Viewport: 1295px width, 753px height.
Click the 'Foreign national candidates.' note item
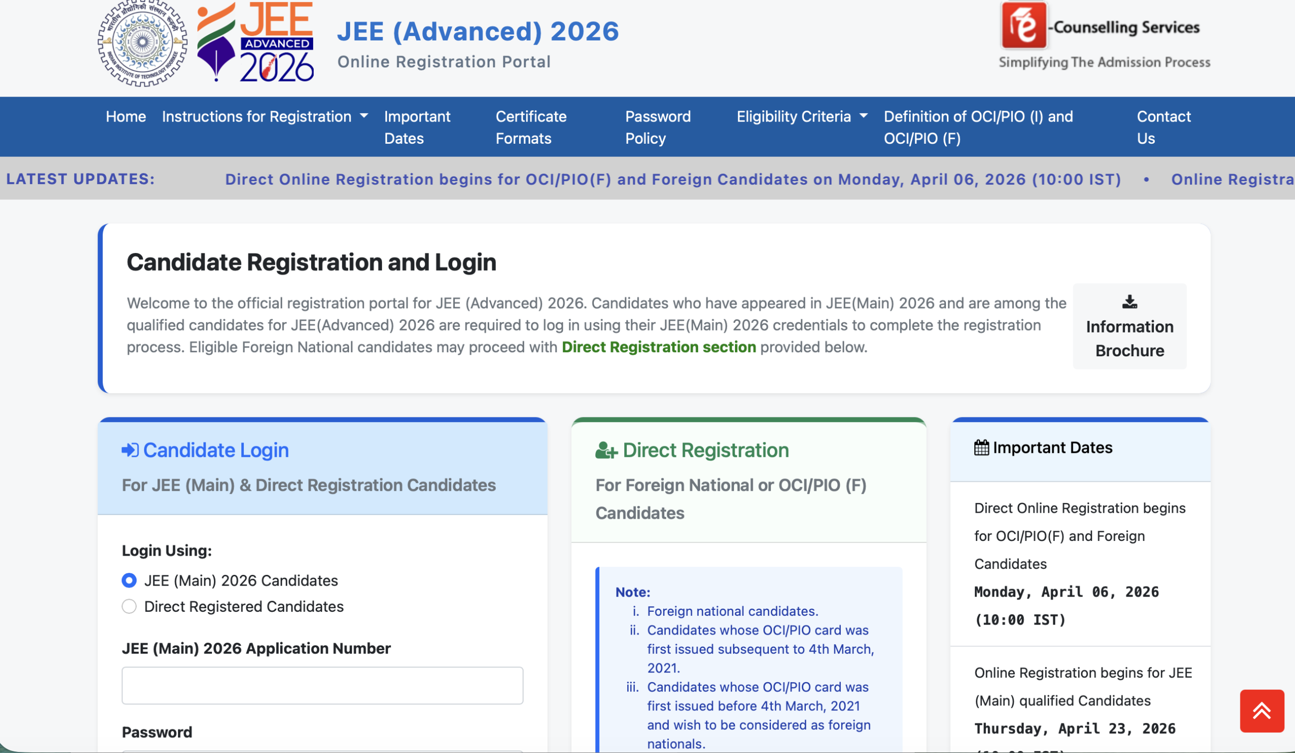pos(732,611)
